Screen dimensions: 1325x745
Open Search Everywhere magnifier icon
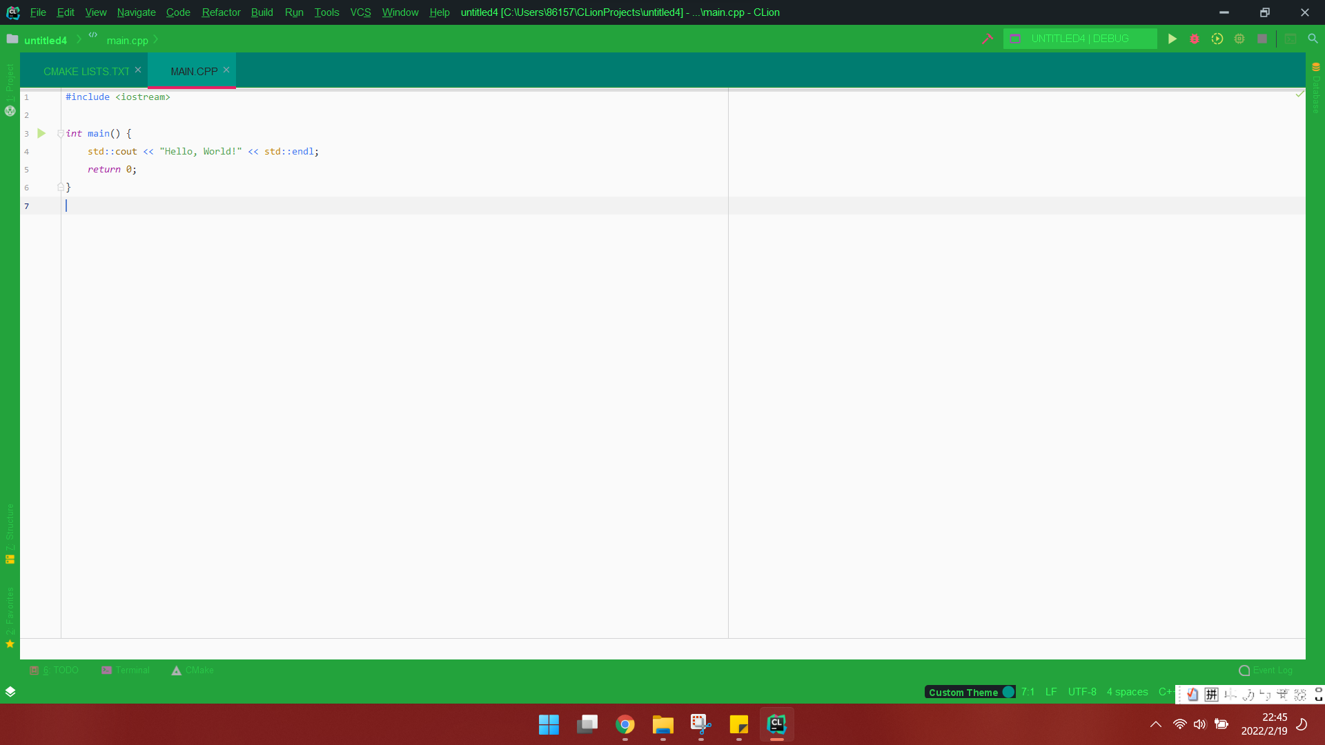(x=1313, y=39)
